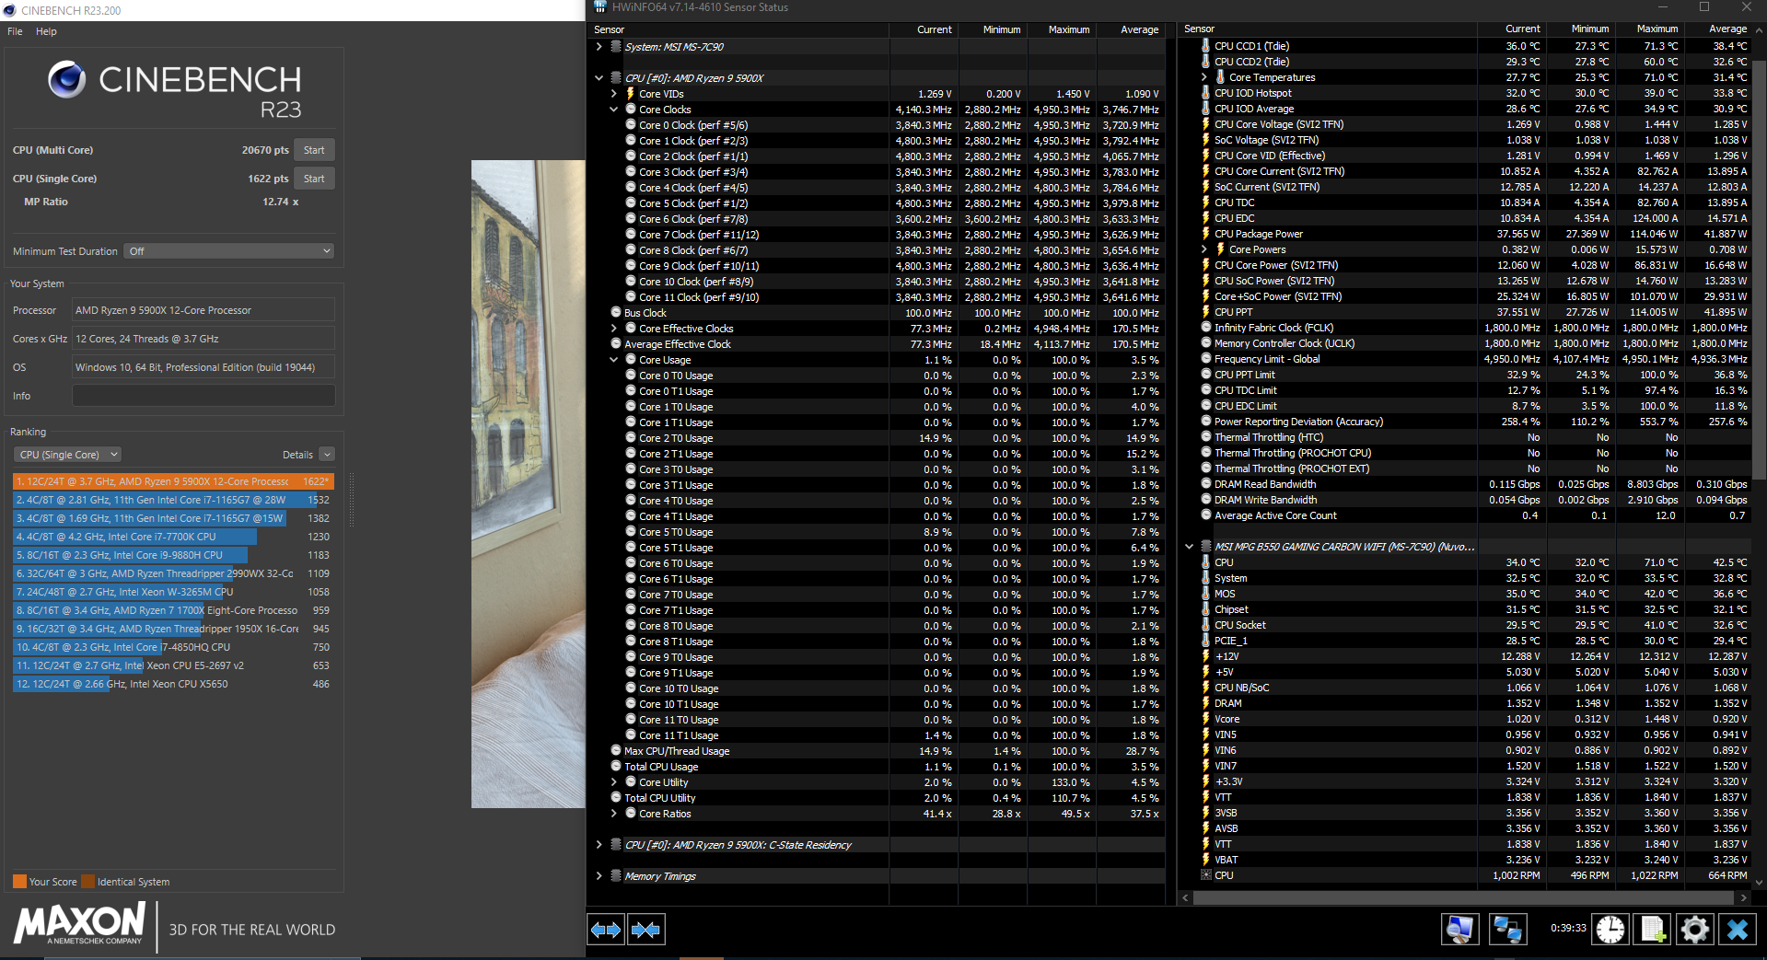Select ranking entry Intel Core i7-7700K
The width and height of the screenshot is (1767, 960).
(172, 537)
